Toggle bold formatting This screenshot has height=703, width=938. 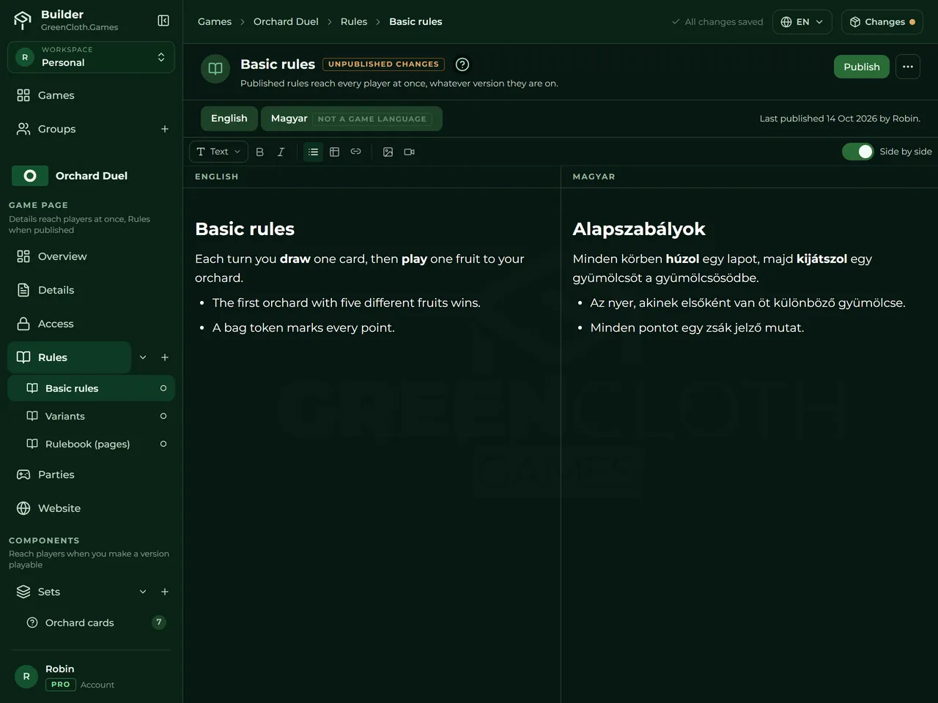(259, 152)
